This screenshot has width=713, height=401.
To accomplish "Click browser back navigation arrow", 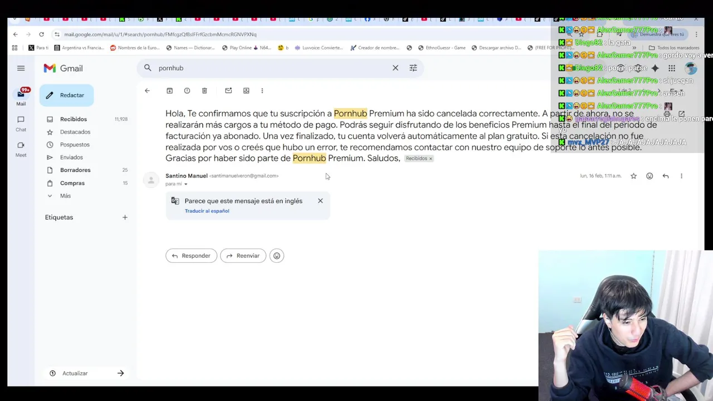I will click(15, 35).
